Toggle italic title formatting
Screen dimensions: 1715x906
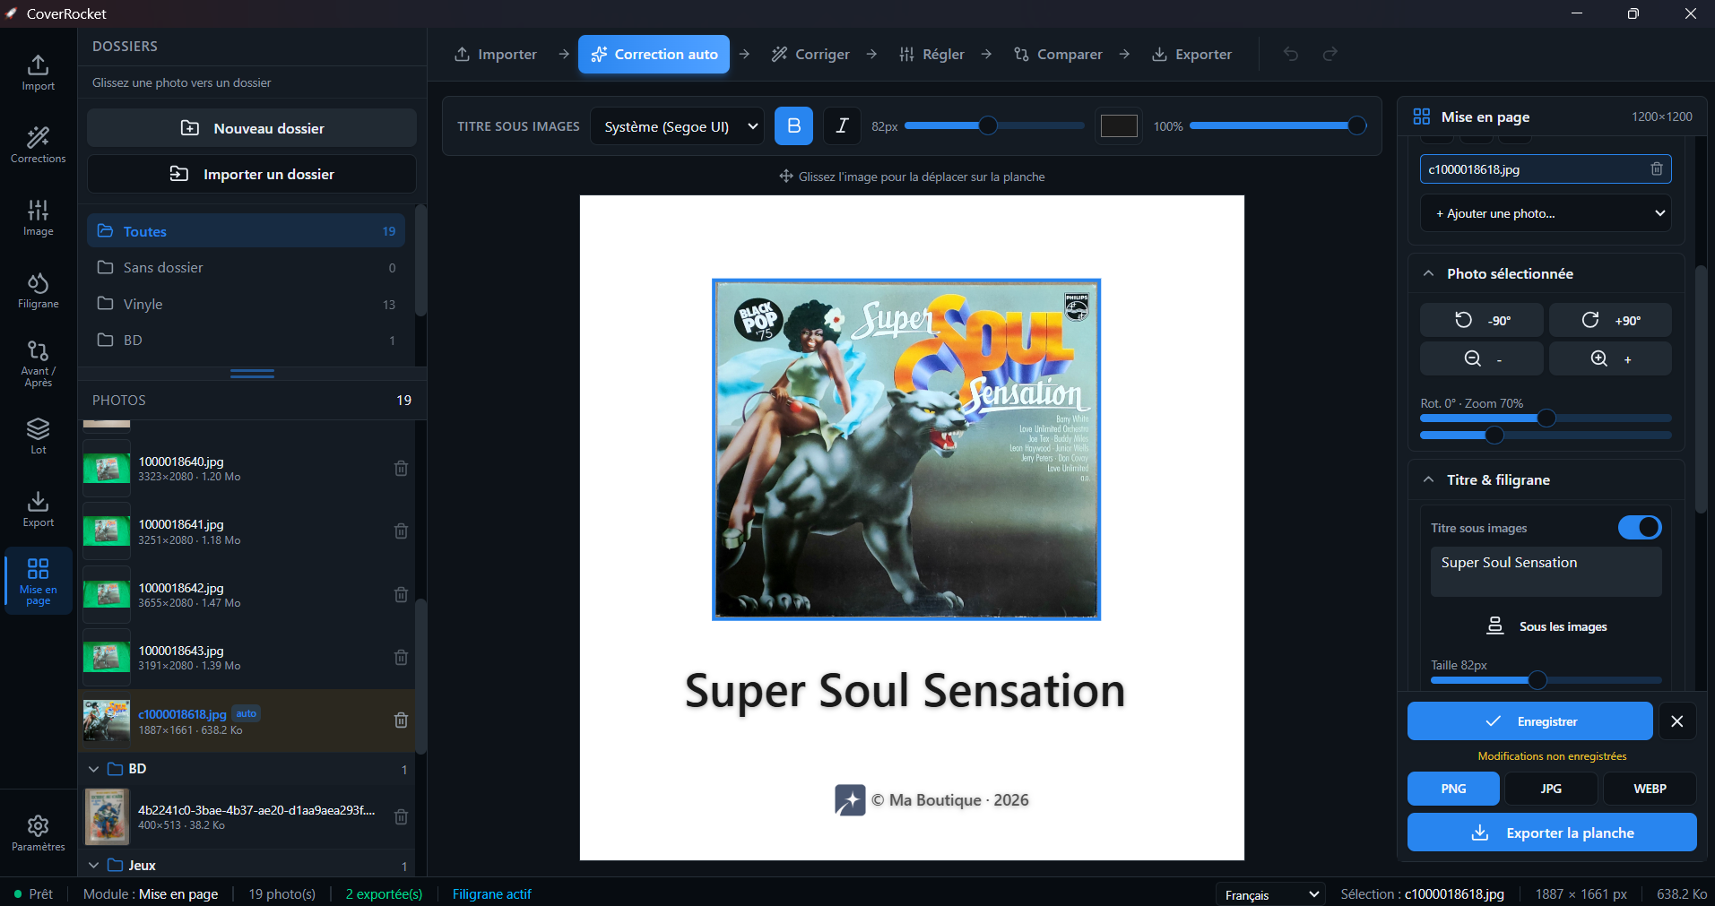[842, 126]
